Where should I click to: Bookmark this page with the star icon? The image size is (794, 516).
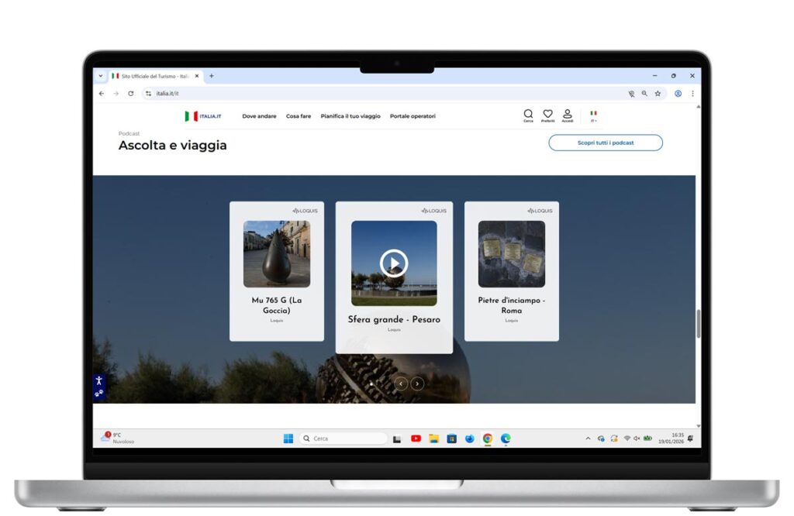[x=658, y=93]
